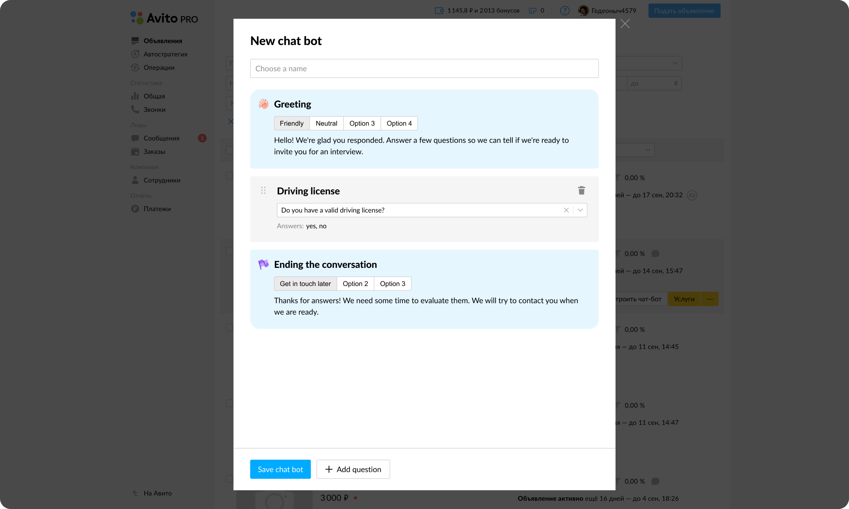Viewport: 849px width, 509px height.
Task: Open the three-dot menu next to Услуги
Action: tap(709, 299)
